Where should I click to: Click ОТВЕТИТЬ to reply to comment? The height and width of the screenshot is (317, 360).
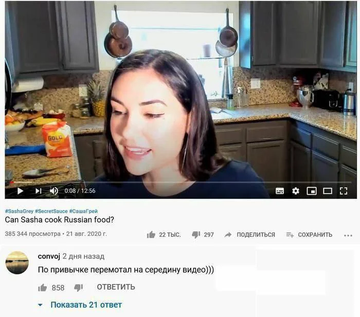pos(116,287)
